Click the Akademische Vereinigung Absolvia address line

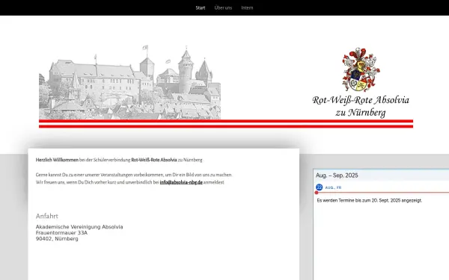[x=79, y=227]
